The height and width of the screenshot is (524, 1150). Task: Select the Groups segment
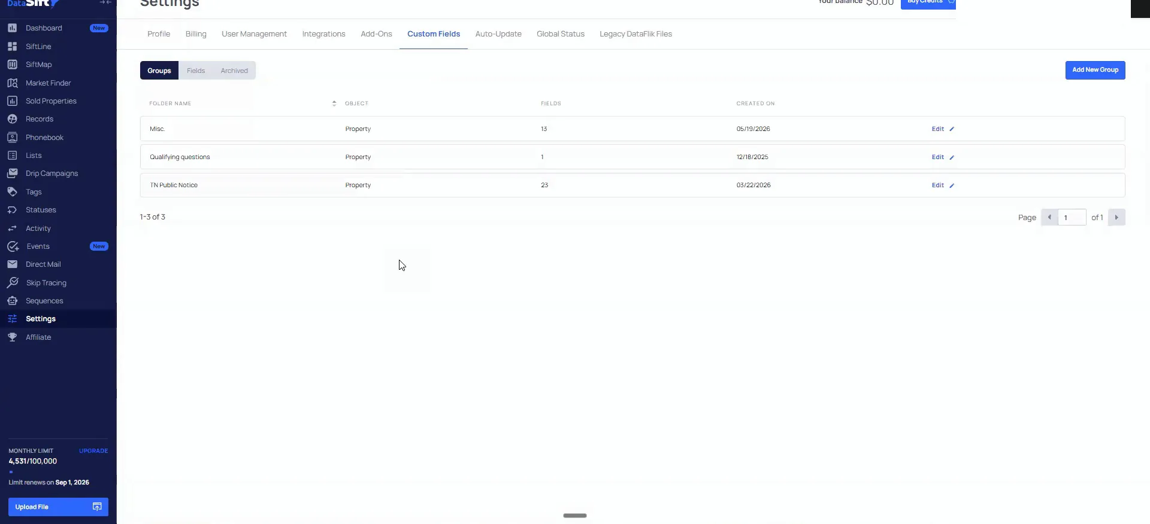pos(159,71)
